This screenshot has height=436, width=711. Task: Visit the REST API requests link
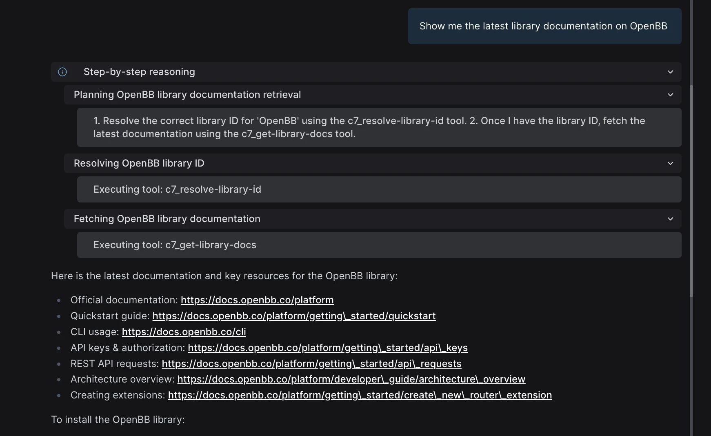pos(311,364)
